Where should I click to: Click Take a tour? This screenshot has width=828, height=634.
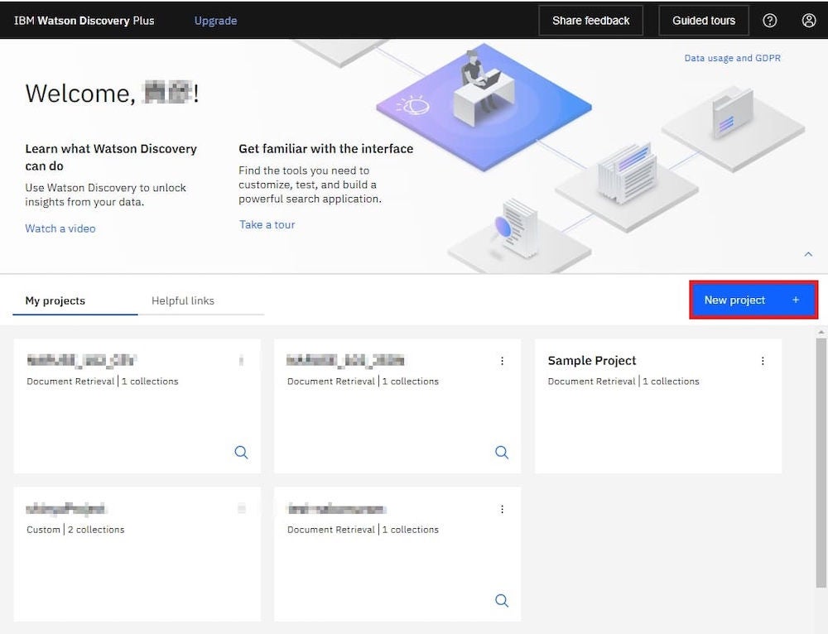(x=267, y=224)
